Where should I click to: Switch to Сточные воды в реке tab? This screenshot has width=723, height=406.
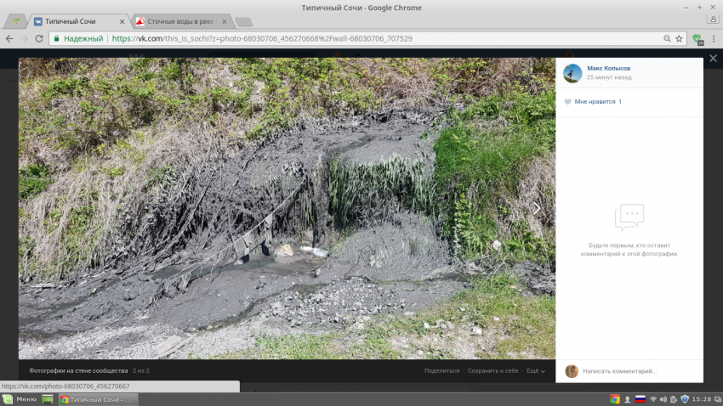[x=177, y=21]
